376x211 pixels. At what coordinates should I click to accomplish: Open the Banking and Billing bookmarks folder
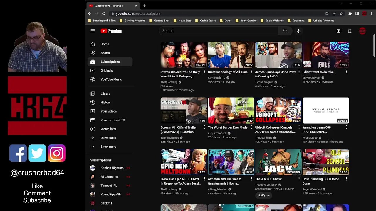tap(102, 21)
